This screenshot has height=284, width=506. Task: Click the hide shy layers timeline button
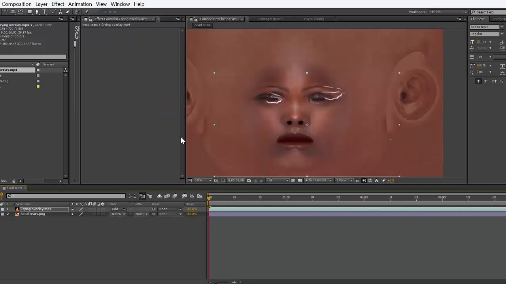[x=159, y=196]
